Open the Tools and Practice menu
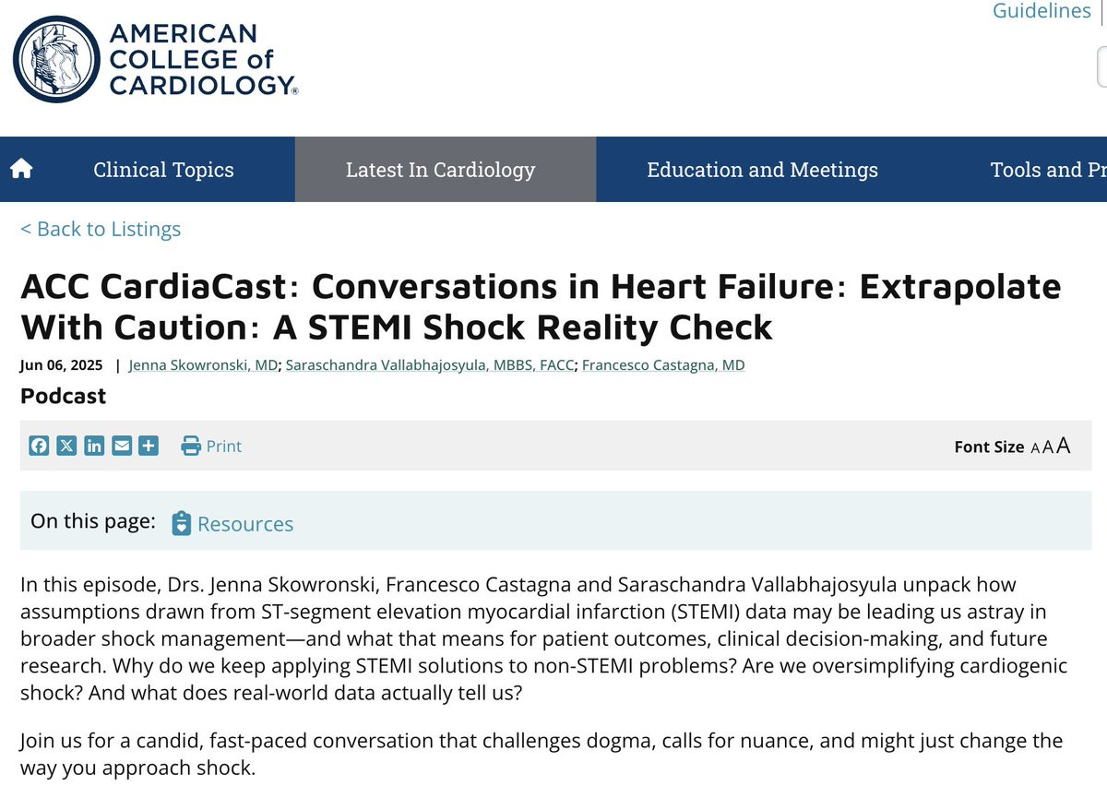1107x798 pixels. (x=1047, y=170)
